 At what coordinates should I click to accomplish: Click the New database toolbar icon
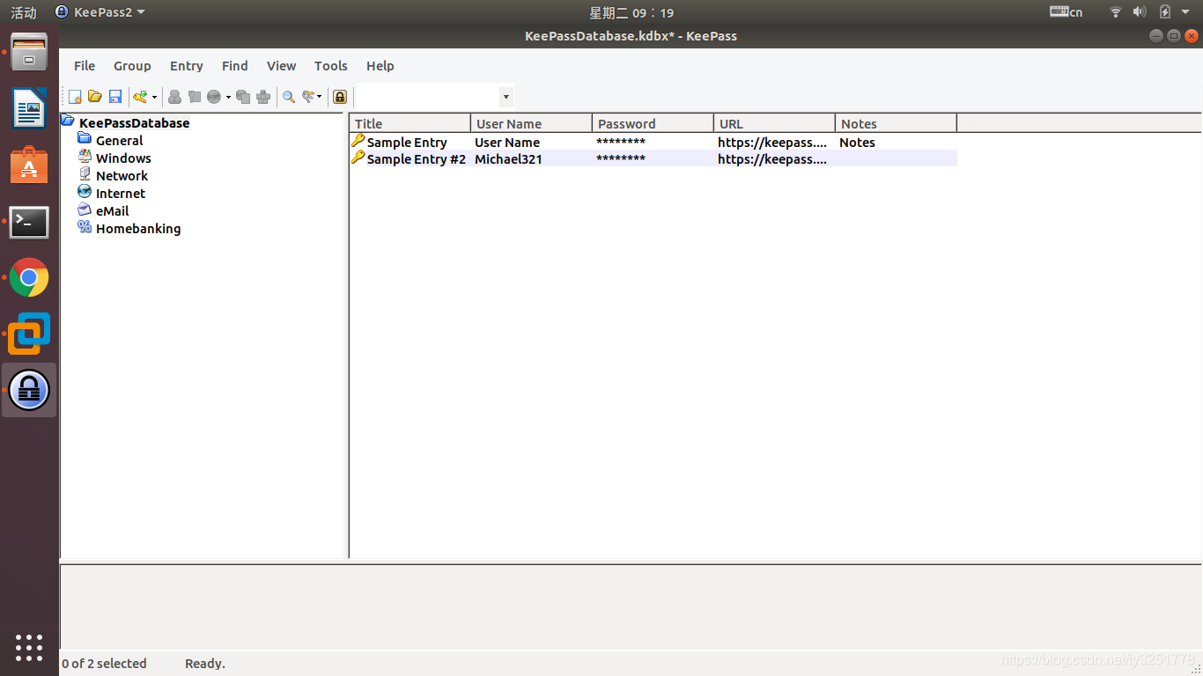(76, 97)
